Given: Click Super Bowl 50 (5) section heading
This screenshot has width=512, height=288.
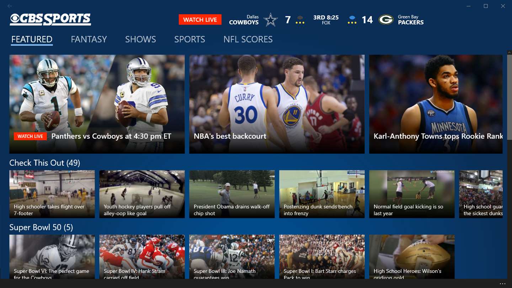Looking at the screenshot, I should pos(41,227).
